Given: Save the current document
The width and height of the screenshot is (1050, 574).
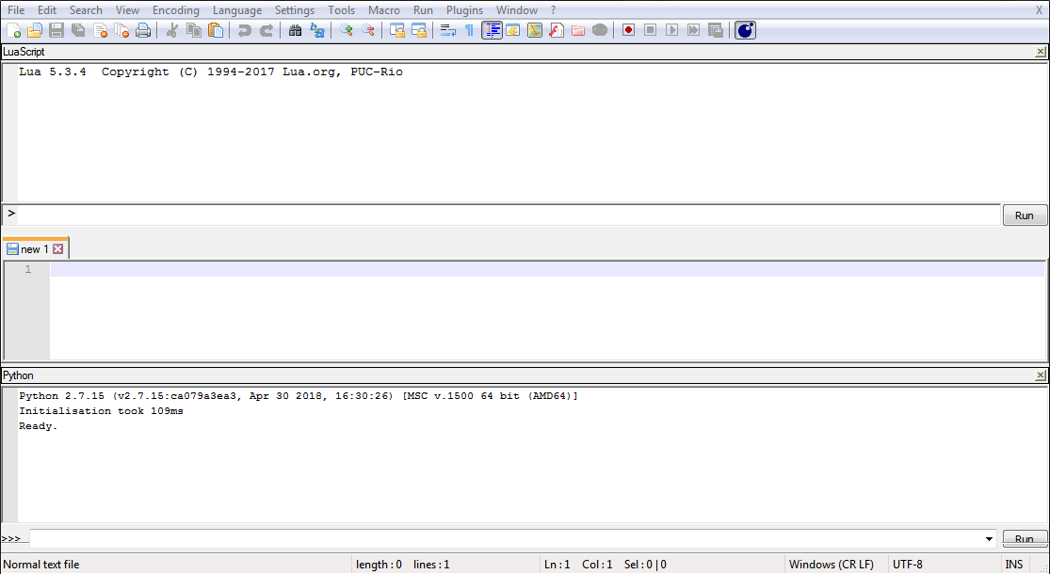Looking at the screenshot, I should (56, 30).
